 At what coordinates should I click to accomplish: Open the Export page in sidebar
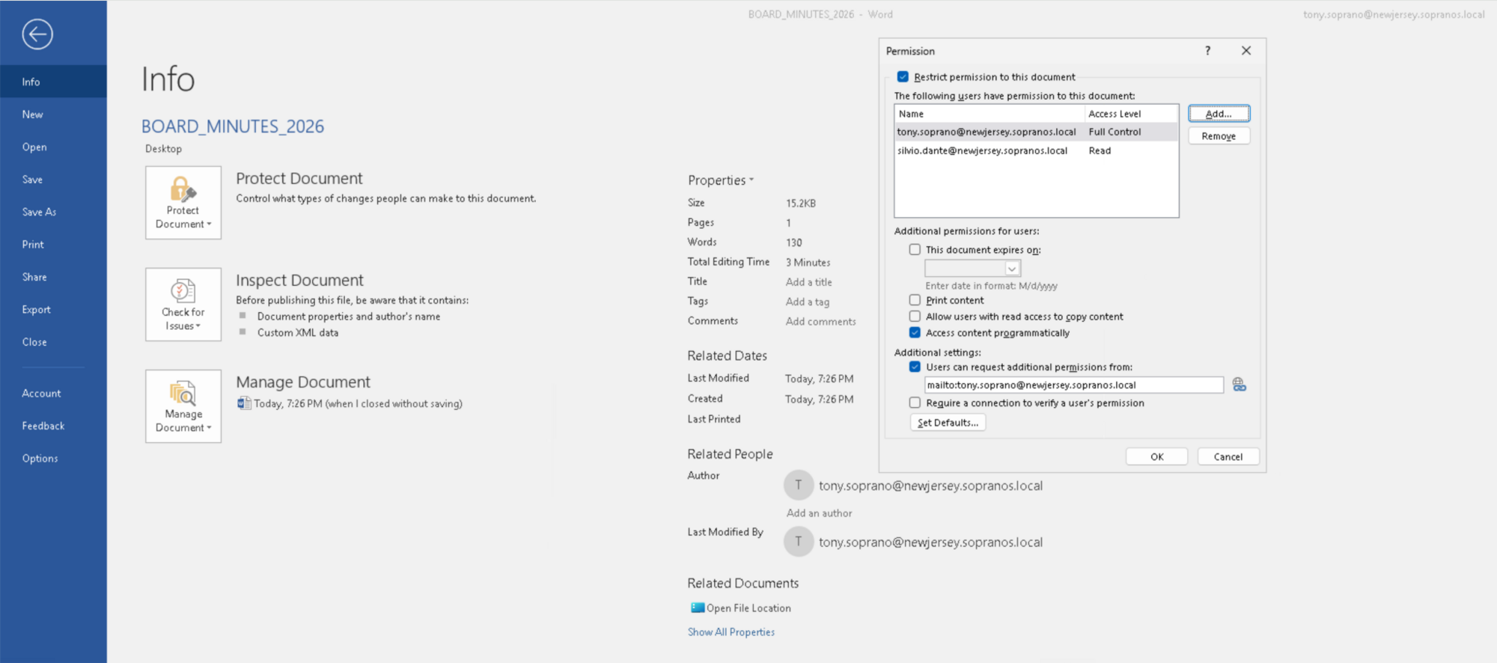pos(53,309)
